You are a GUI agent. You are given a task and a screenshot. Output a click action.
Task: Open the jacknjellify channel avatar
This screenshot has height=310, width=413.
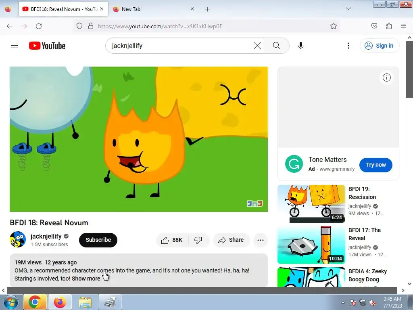point(18,239)
